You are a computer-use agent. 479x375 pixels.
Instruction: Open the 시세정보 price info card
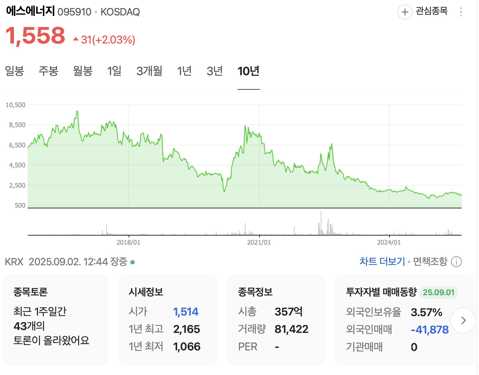tap(168, 320)
